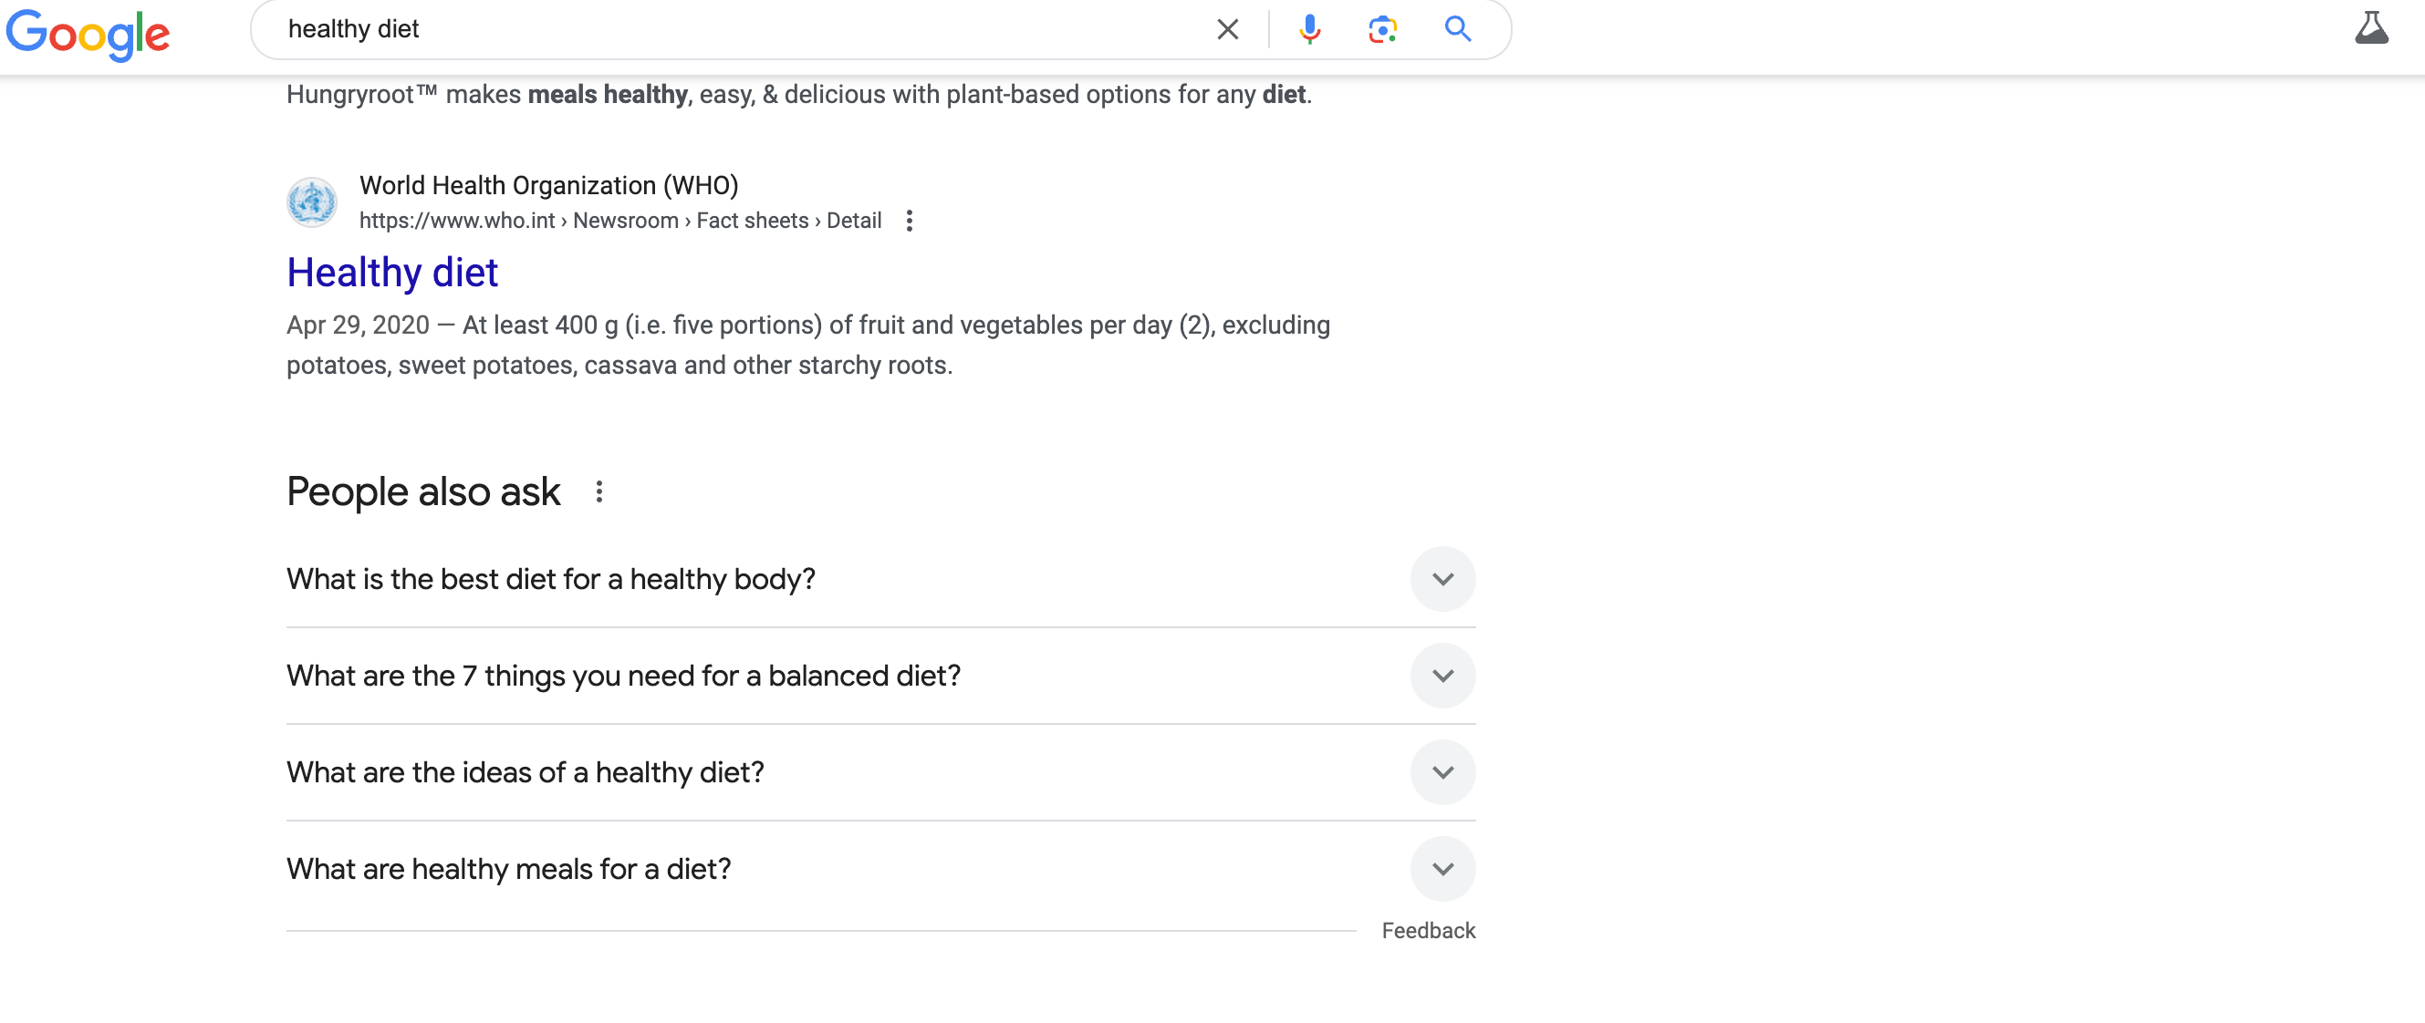The width and height of the screenshot is (2425, 1023).
Task: Expand the ideas of a healthy diet question
Action: coord(1438,771)
